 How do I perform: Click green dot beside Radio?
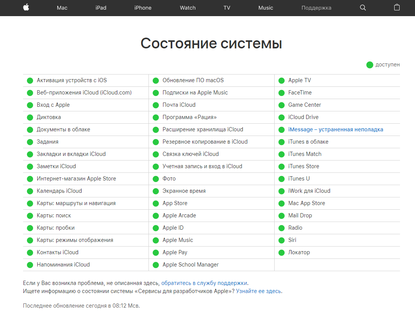pos(281,228)
